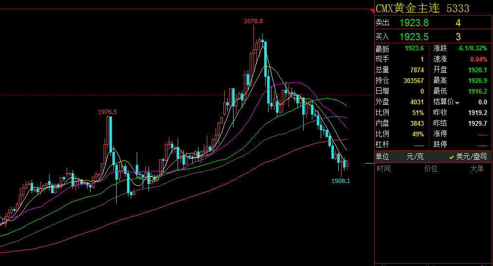
Task: Click the 最低 value 1916.2
Action: [477, 91]
